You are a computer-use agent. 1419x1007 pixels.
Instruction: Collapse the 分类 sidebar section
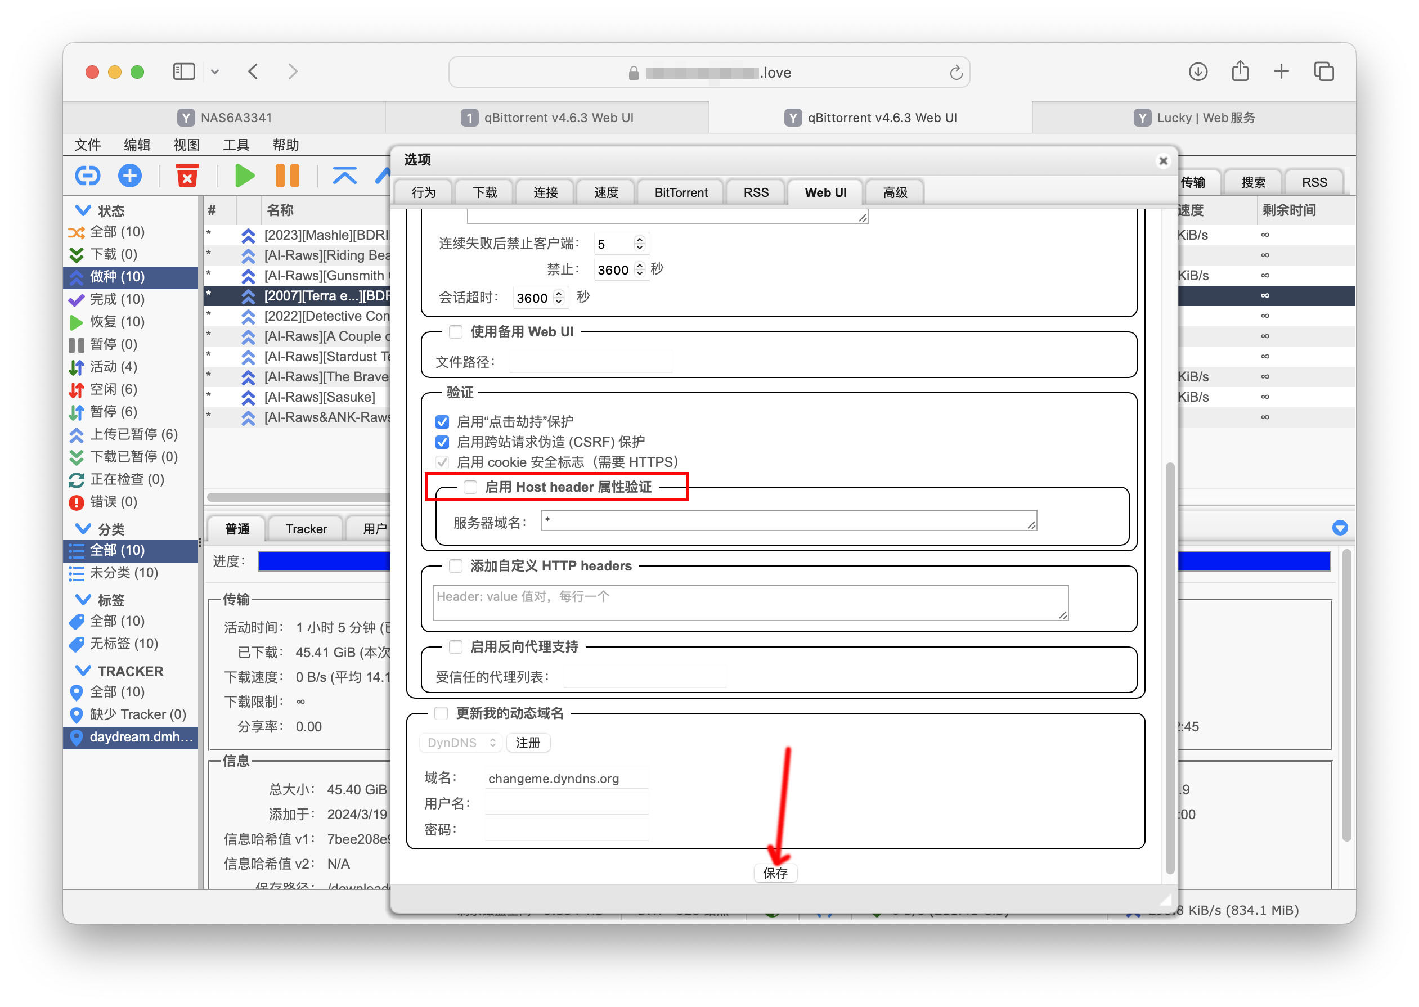83,529
